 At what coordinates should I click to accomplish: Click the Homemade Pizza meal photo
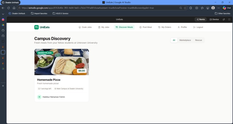[x=62, y=62]
